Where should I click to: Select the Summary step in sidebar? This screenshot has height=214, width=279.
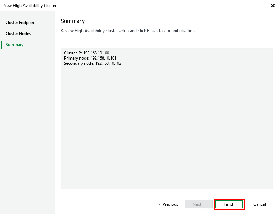point(15,45)
